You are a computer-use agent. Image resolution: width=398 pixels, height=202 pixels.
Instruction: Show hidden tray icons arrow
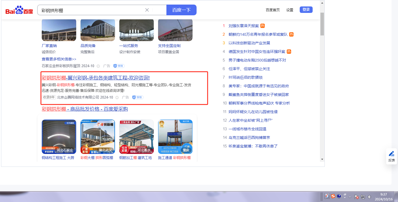(x=350, y=197)
